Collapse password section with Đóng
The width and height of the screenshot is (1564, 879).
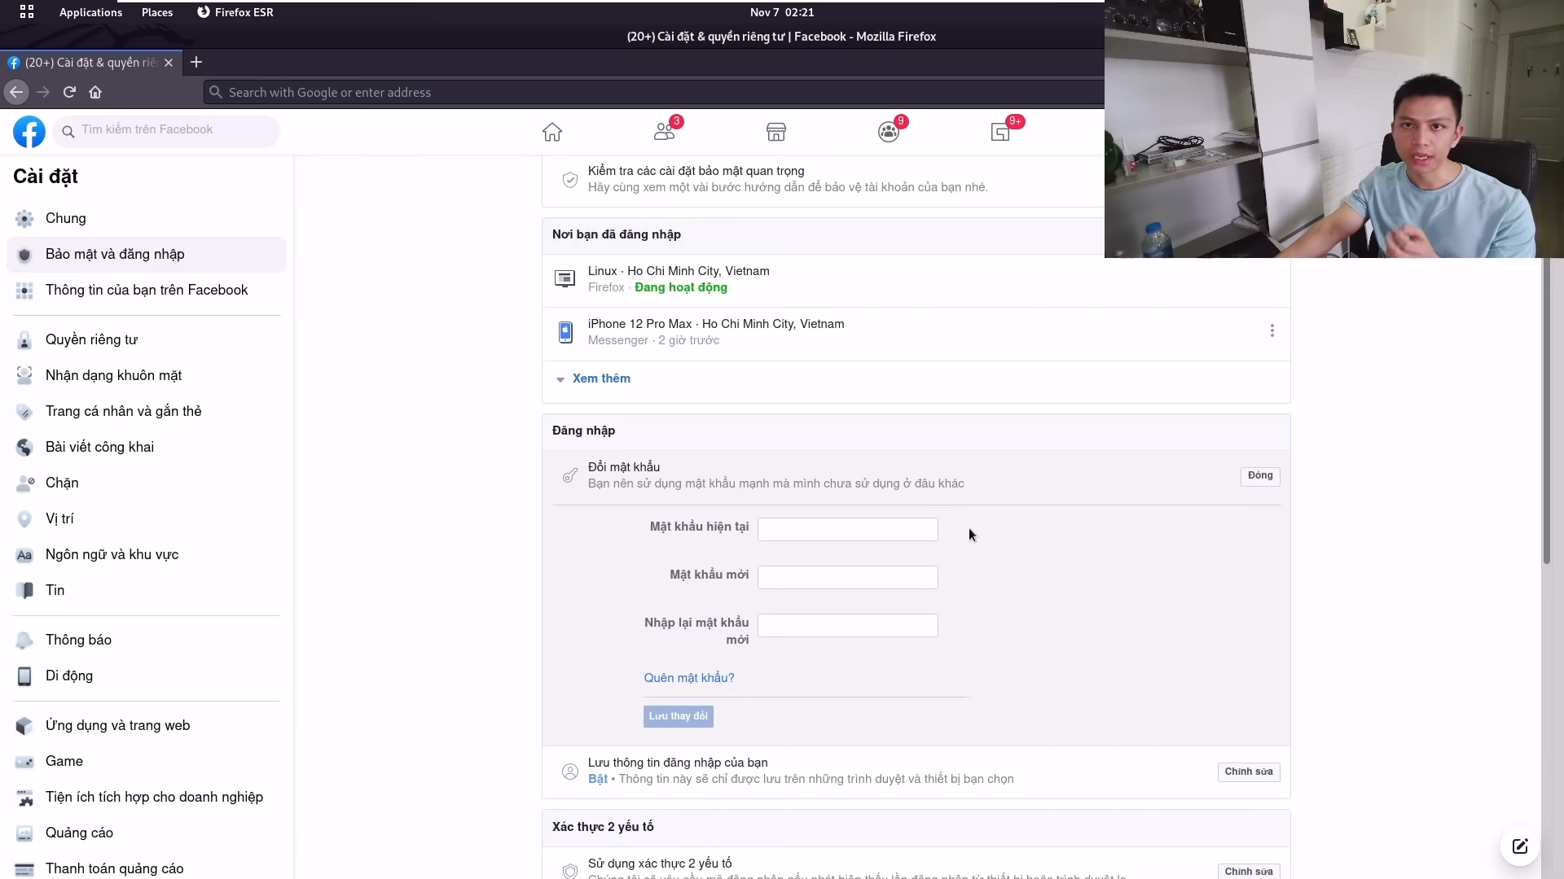1260,476
